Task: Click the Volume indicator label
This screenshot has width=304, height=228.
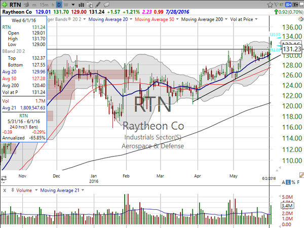Action: point(24,191)
